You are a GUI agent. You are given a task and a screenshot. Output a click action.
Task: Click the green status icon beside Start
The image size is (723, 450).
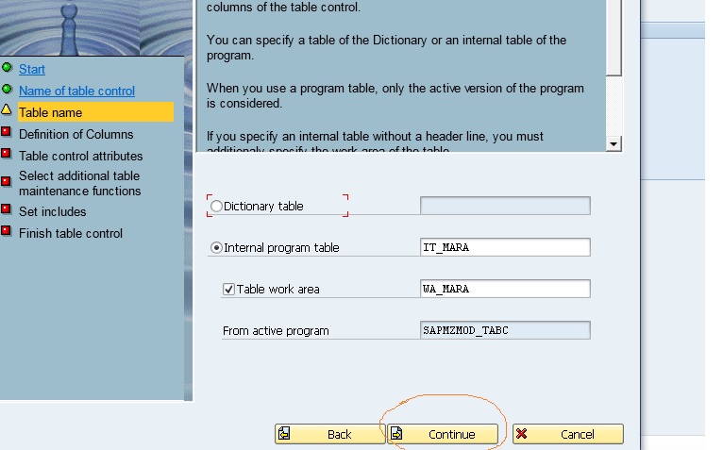coord(7,68)
